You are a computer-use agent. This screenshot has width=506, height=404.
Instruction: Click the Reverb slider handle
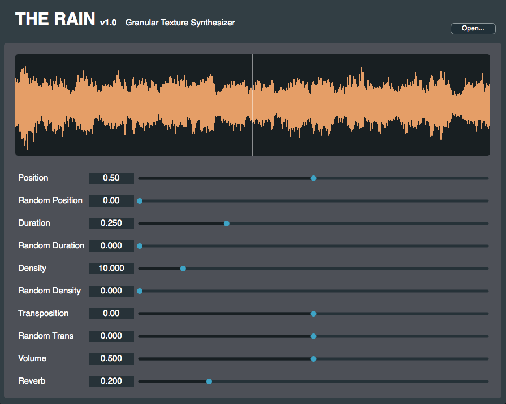209,381
